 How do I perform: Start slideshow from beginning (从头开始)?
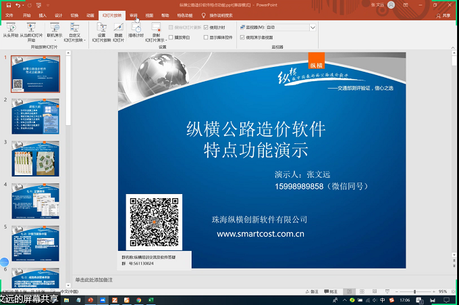tap(11, 30)
